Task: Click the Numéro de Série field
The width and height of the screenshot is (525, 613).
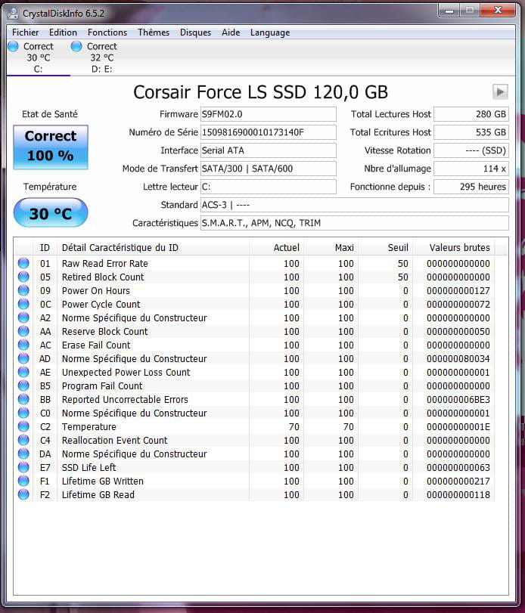Action: coord(268,132)
